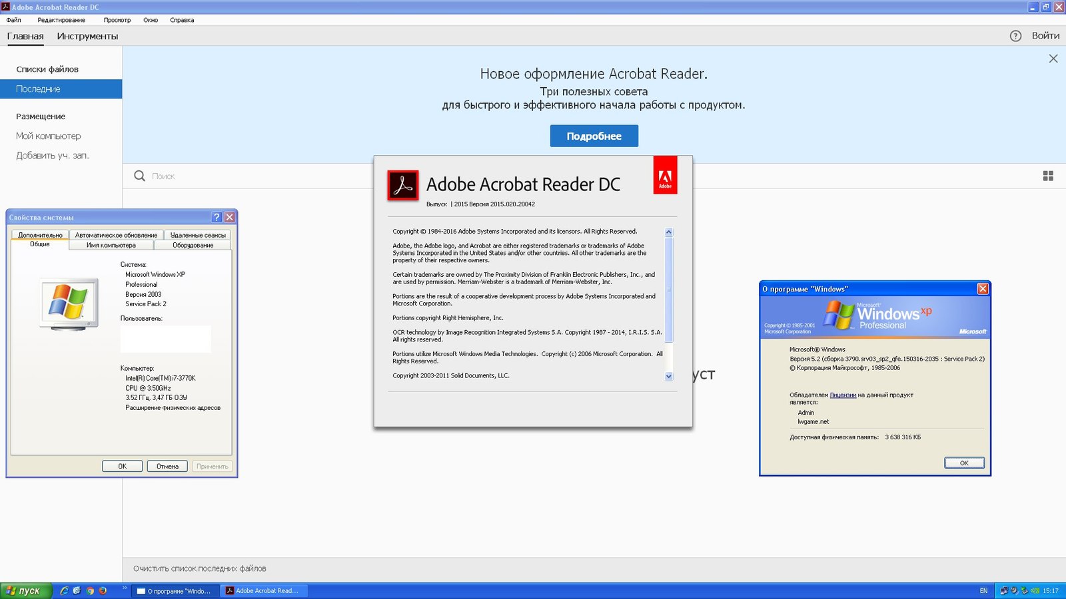Image resolution: width=1066 pixels, height=599 pixels.
Task: Open the Start menu (пуск)
Action: (x=25, y=590)
